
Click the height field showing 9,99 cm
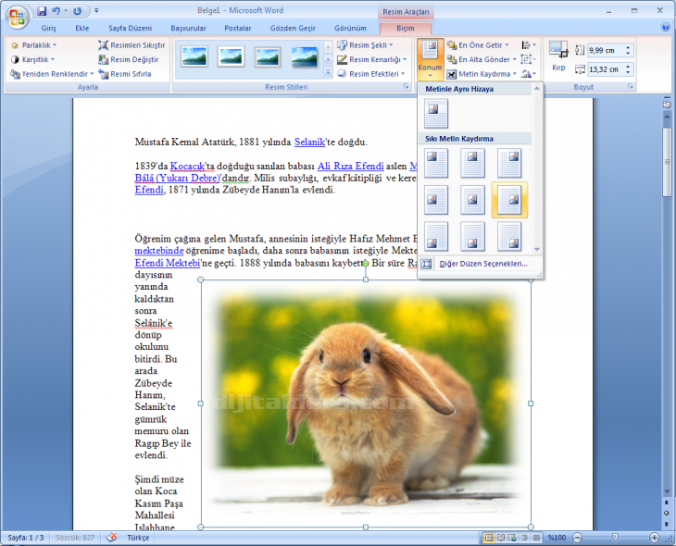pos(606,50)
